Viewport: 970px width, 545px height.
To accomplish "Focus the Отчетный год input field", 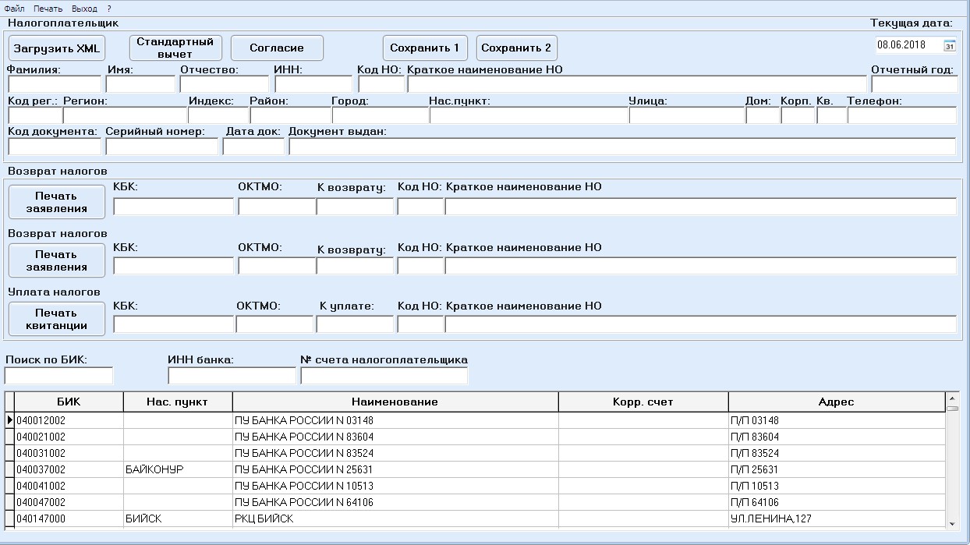I will coord(915,84).
